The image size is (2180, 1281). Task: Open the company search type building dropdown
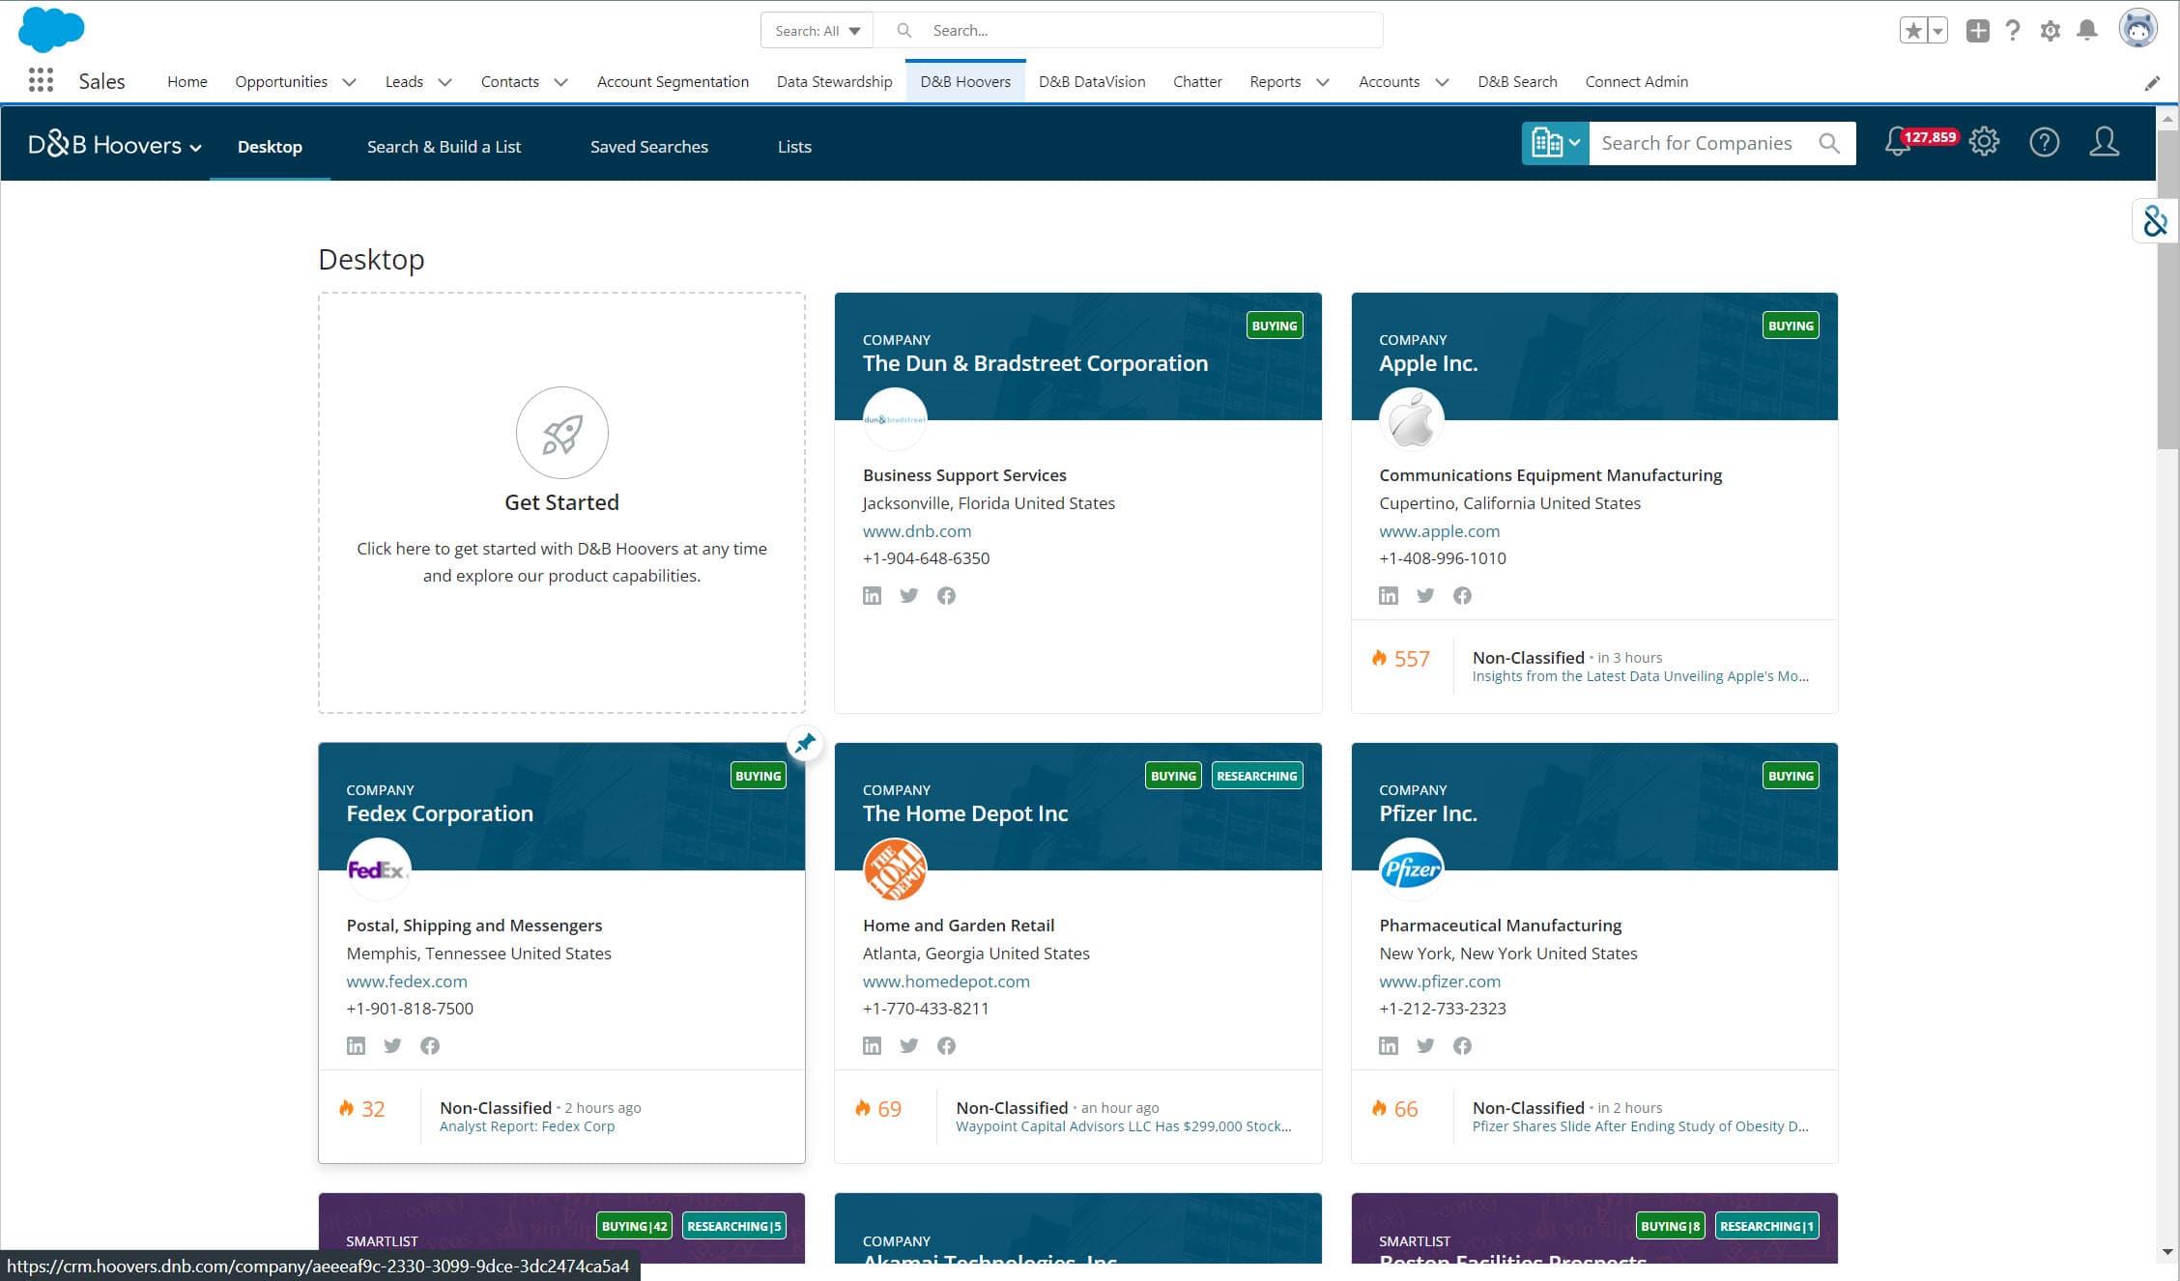click(x=1555, y=143)
